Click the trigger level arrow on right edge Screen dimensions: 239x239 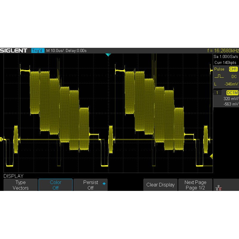click(x=211, y=156)
